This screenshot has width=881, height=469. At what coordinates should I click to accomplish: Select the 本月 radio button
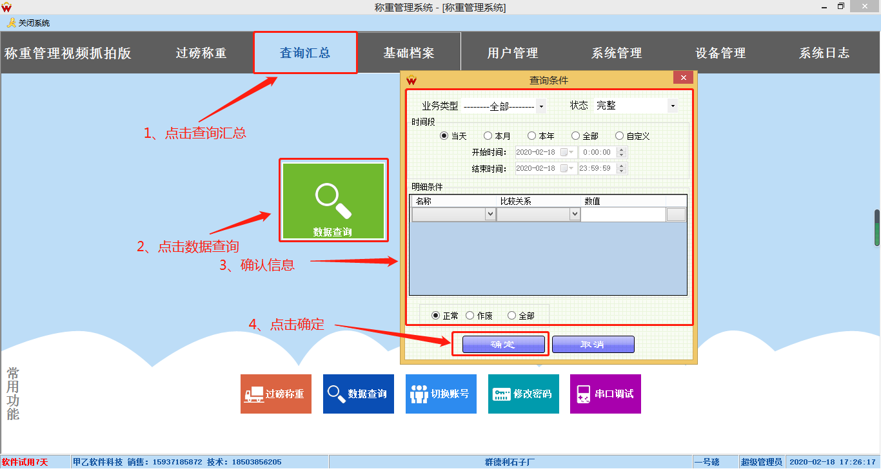(488, 136)
